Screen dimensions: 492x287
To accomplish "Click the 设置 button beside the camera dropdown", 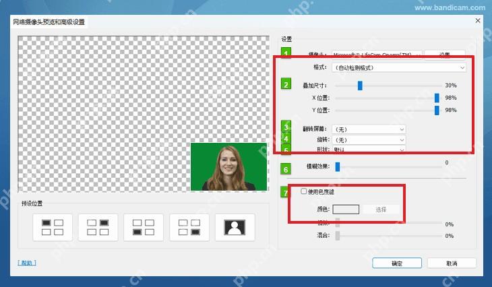I will tap(445, 55).
